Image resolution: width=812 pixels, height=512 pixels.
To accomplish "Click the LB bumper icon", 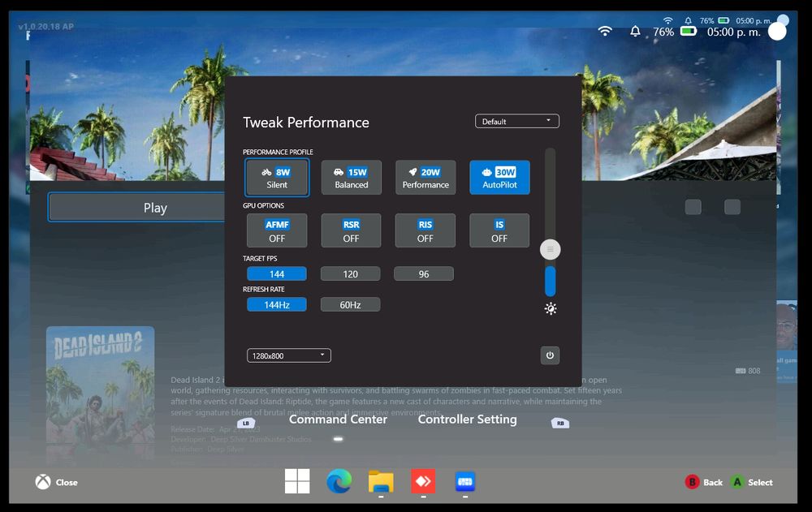I will click(246, 423).
